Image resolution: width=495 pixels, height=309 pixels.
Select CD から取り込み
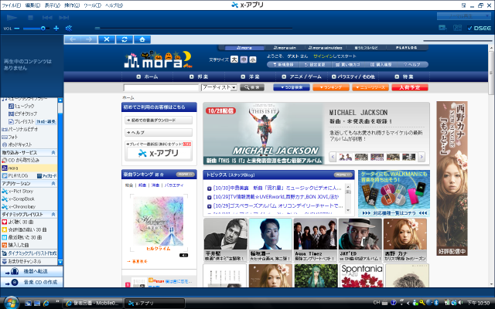pos(21,160)
